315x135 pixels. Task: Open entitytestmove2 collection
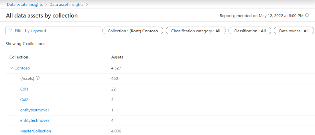pyautogui.click(x=35, y=120)
